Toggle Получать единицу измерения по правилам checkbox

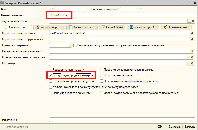[x=75, y=45]
